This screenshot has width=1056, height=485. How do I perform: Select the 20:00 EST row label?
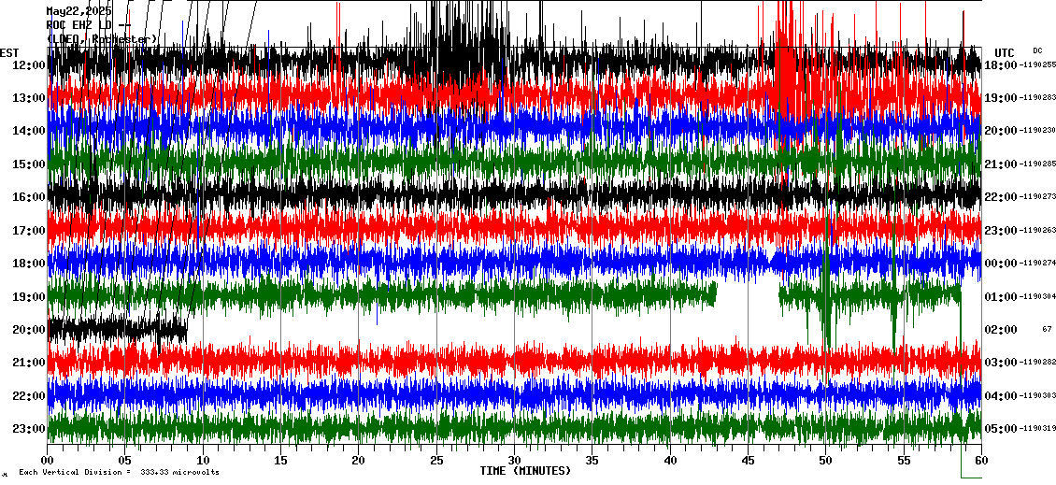point(29,329)
